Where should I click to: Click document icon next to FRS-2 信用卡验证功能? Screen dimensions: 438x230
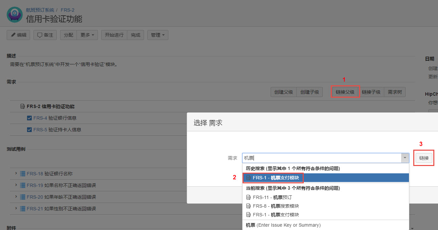click(23, 106)
